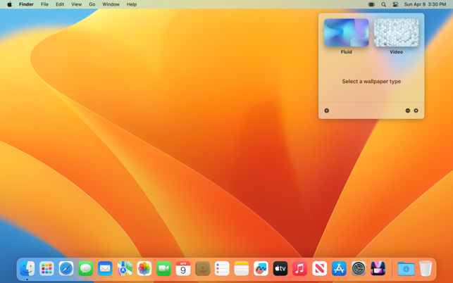The image size is (453, 283).
Task: Open the Go menu
Action: coord(92,4)
